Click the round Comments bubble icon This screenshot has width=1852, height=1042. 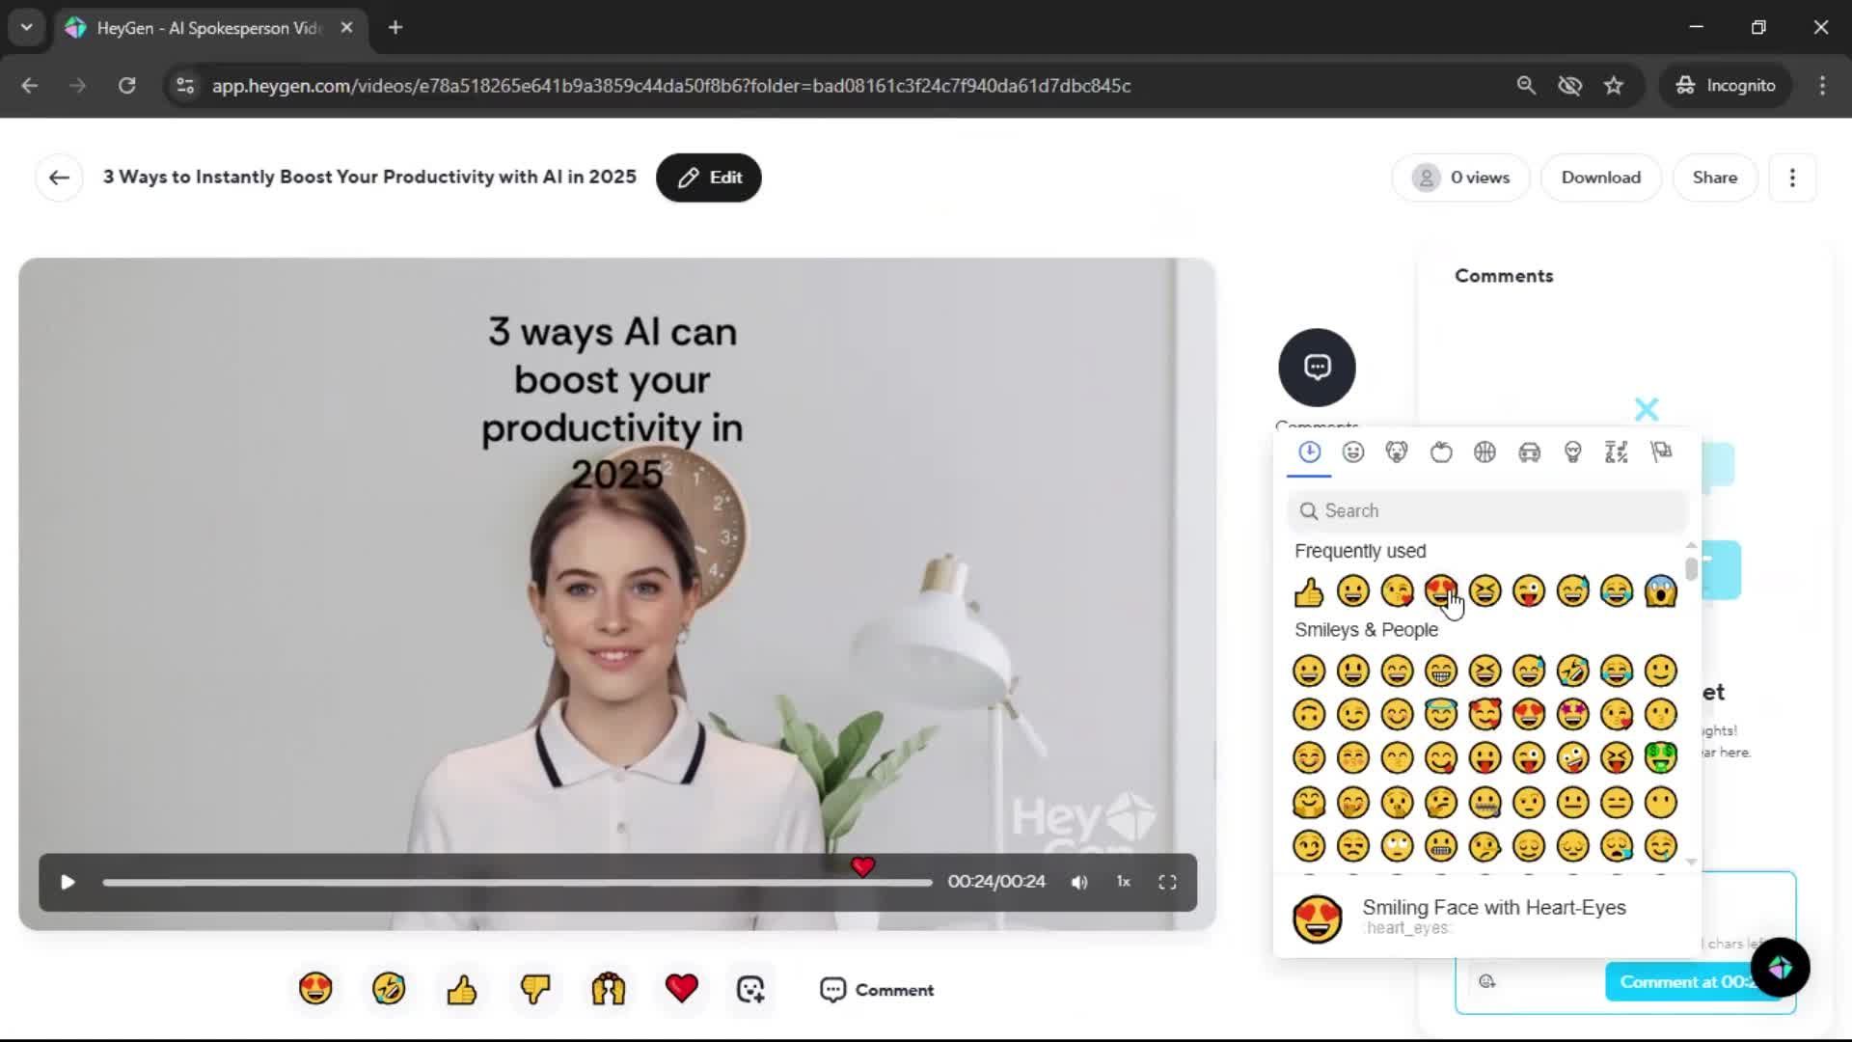click(x=1317, y=368)
